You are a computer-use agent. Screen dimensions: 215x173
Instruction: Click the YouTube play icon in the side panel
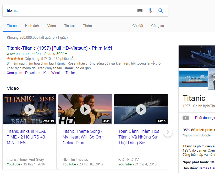186,118
